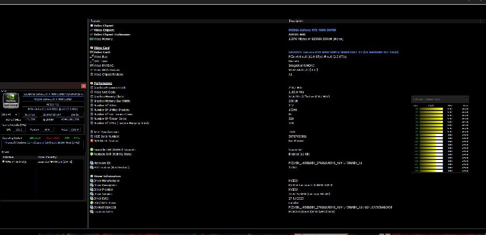Image resolution: width=486 pixels, height=235 pixels.
Task: Click the bus icon beside Video Bus:
Action: 92,56
